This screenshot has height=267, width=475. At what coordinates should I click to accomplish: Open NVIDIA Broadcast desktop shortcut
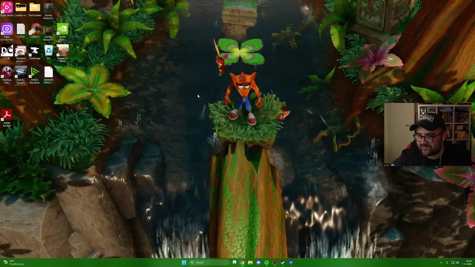pyautogui.click(x=35, y=75)
